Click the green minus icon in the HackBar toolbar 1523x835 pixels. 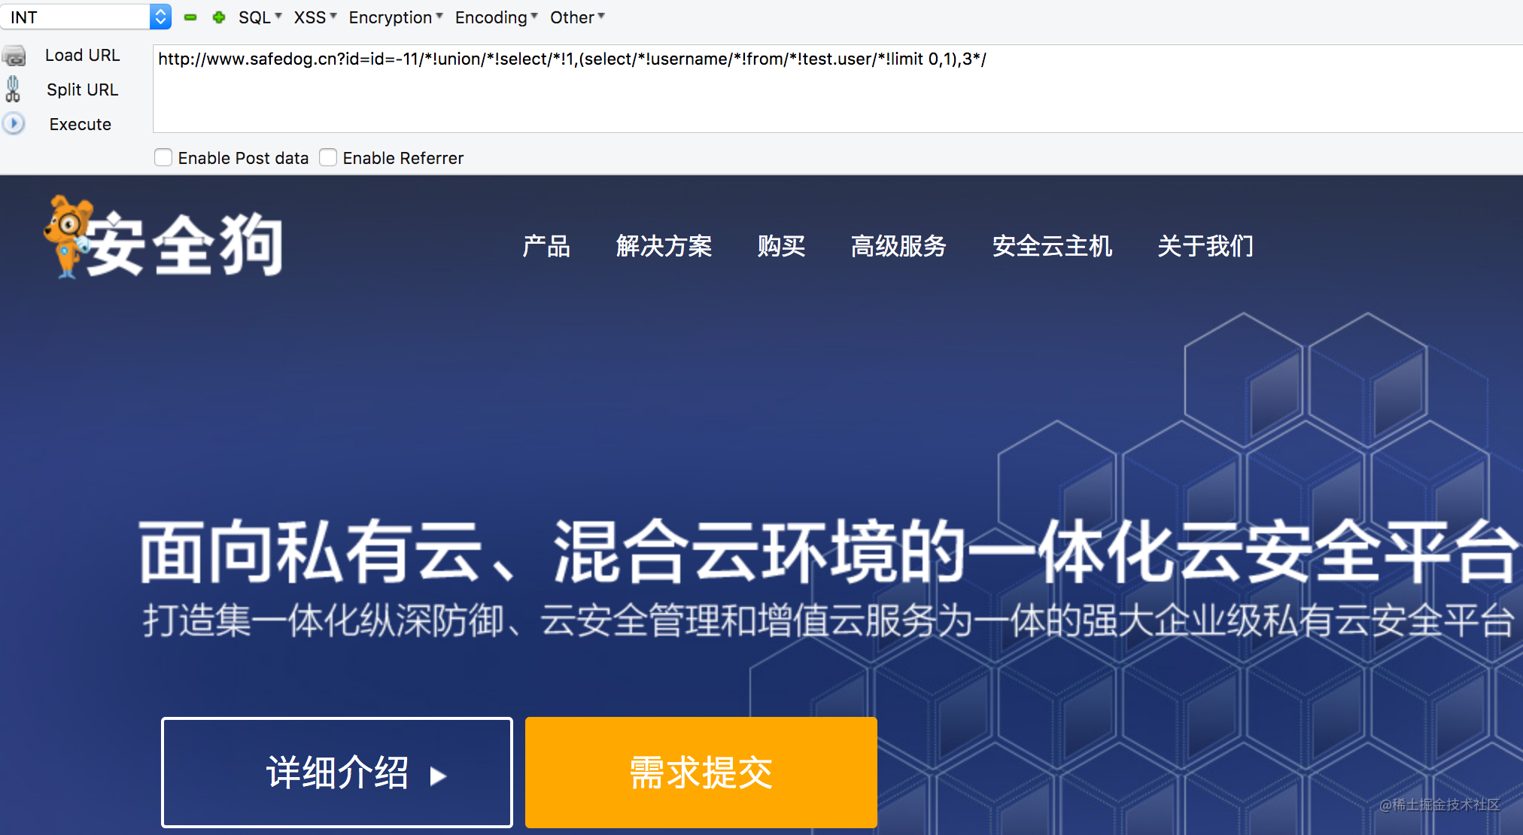[190, 17]
